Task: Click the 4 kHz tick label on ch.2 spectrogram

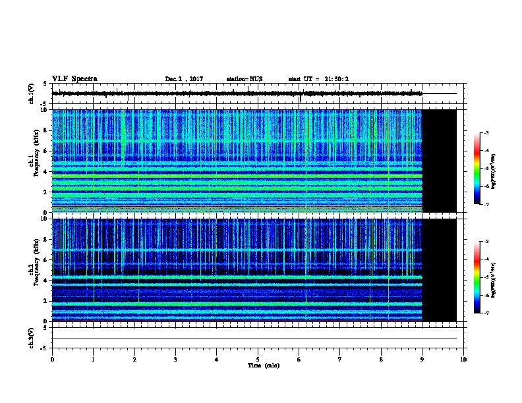Action: (45, 281)
